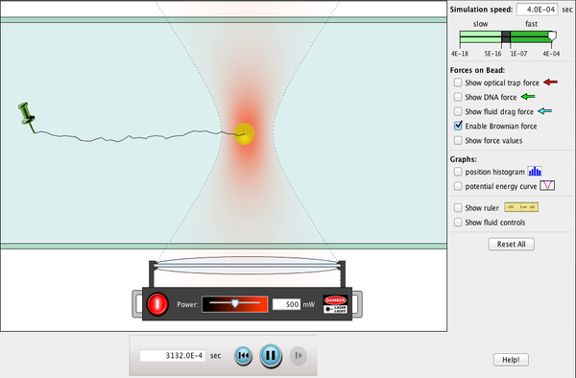The width and height of the screenshot is (576, 378).
Task: Click the blue position histogram icon
Action: point(535,171)
